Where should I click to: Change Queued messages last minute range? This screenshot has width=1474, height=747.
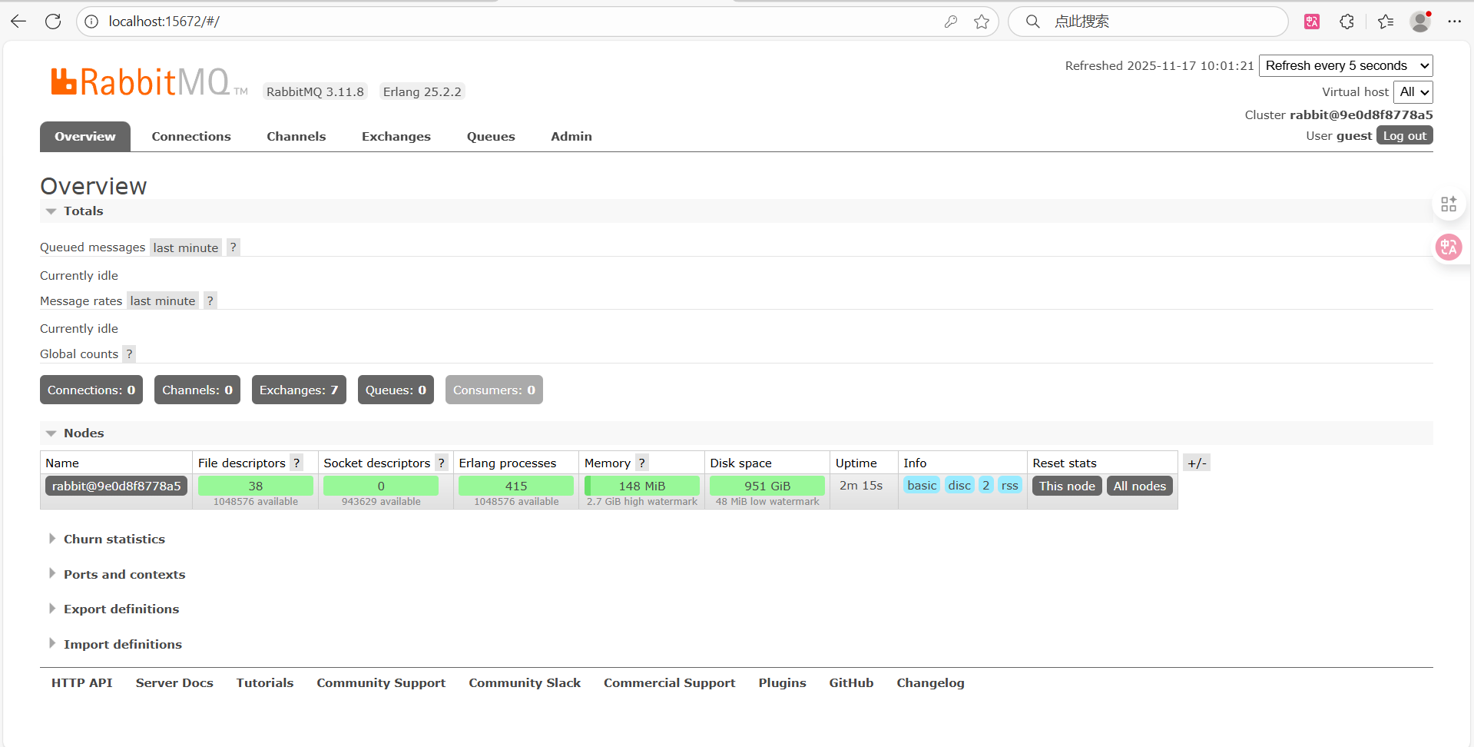[x=186, y=247]
